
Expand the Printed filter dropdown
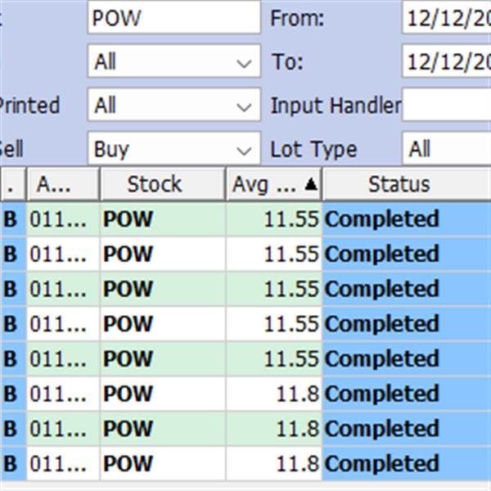coord(244,106)
